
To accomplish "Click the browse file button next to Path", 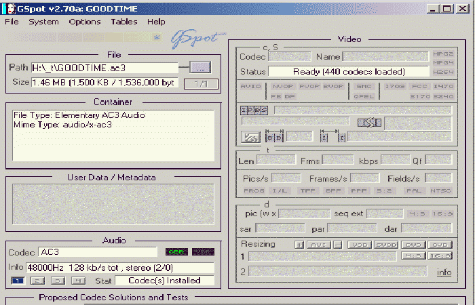I will [x=201, y=67].
